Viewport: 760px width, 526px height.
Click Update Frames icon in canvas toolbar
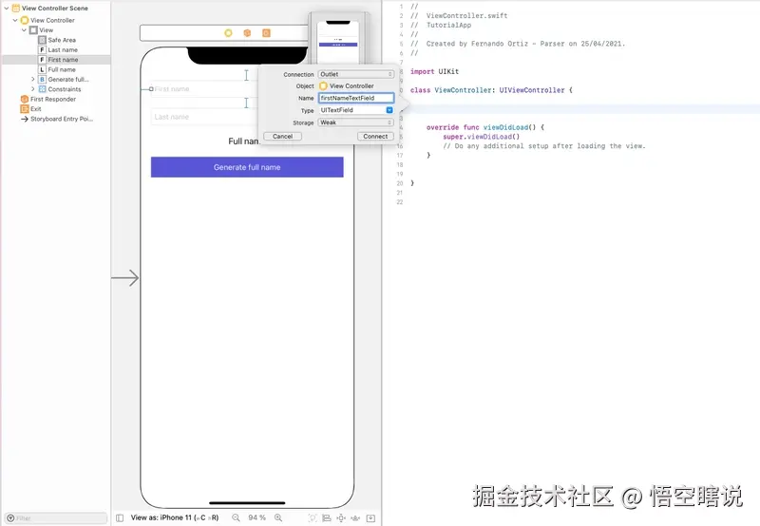coord(313,518)
